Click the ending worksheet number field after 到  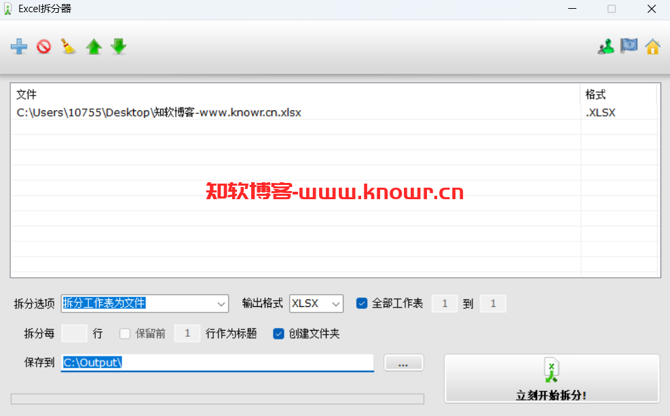(493, 304)
